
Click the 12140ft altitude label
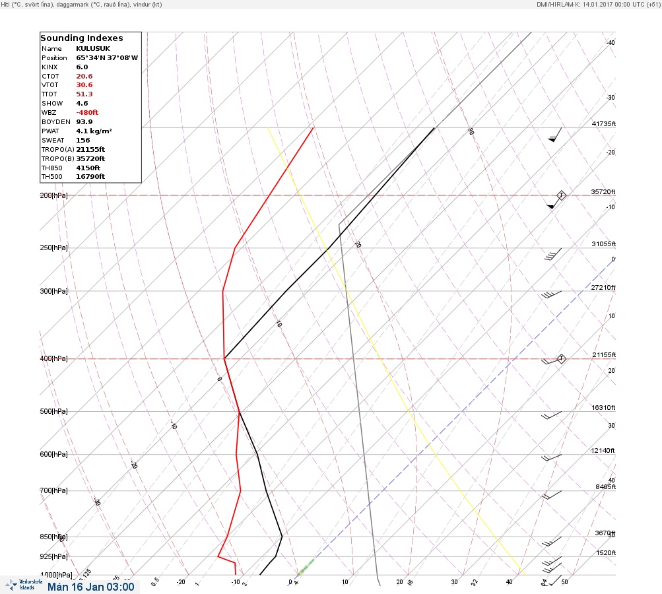coord(603,451)
